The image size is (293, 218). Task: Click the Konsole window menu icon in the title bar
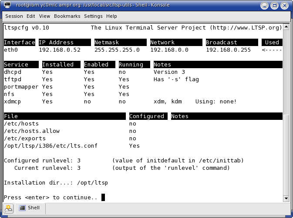click(x=7, y=5)
